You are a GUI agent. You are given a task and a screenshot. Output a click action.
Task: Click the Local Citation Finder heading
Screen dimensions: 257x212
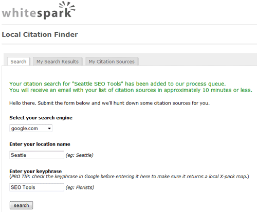[40, 34]
